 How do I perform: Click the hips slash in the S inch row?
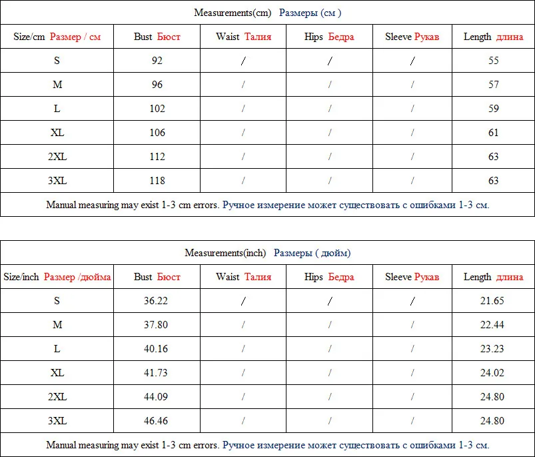point(330,301)
